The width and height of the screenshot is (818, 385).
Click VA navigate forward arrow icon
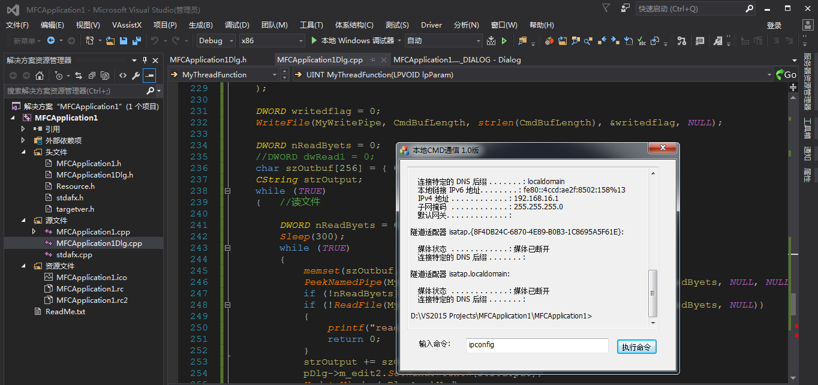[615, 40]
